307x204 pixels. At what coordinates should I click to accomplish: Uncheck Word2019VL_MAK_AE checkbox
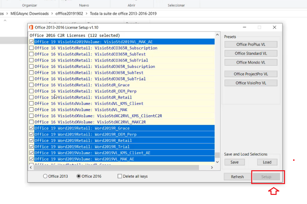click(x=31, y=159)
